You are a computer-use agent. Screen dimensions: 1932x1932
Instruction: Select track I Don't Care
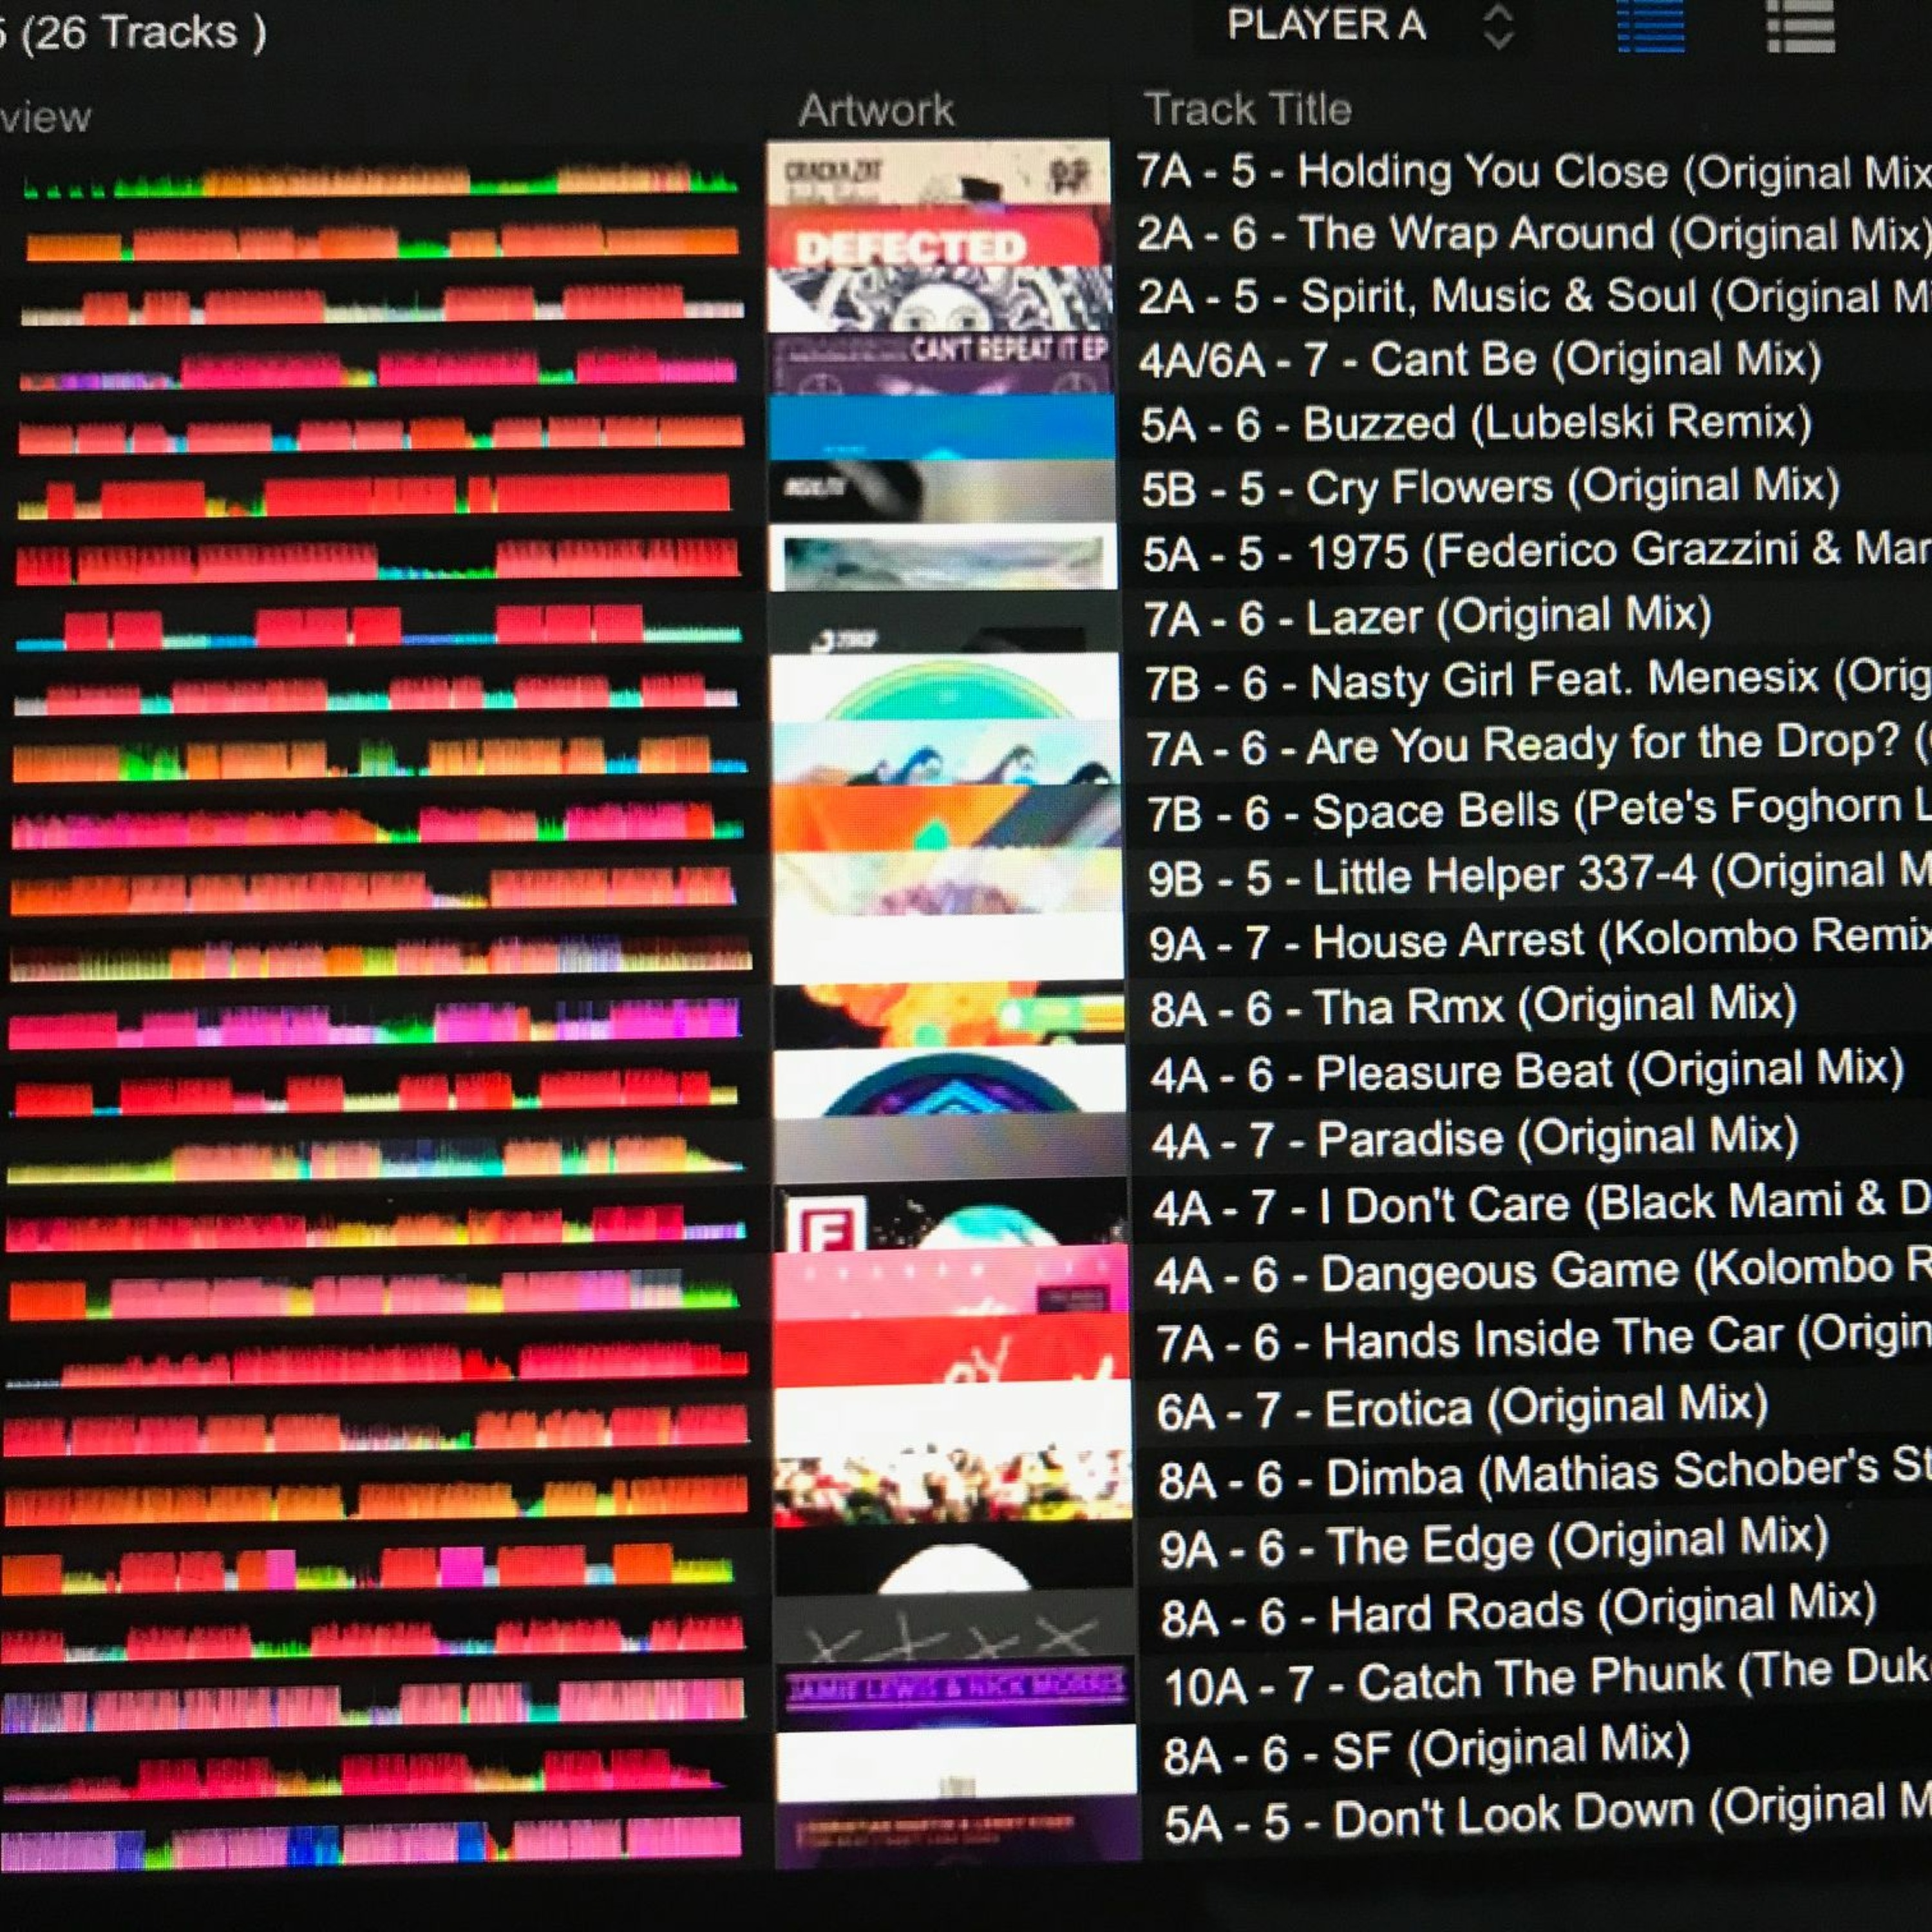(x=1542, y=1206)
